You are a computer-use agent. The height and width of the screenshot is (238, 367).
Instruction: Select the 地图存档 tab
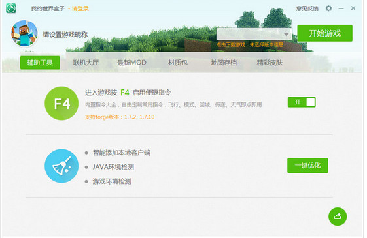224,63
